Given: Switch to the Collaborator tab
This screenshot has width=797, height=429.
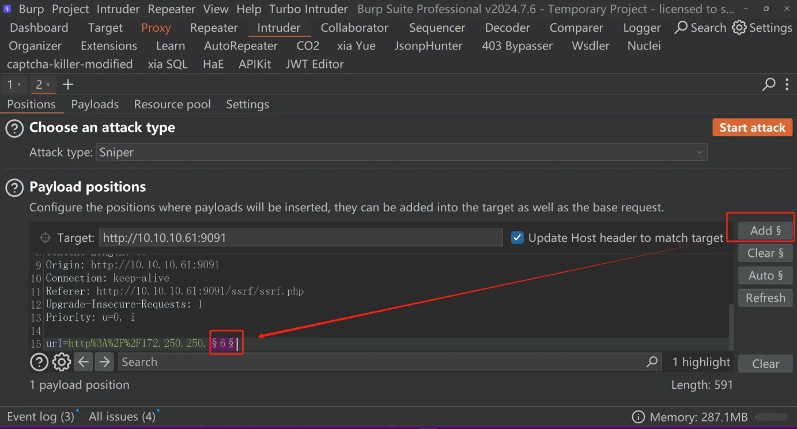Looking at the screenshot, I should click(354, 28).
